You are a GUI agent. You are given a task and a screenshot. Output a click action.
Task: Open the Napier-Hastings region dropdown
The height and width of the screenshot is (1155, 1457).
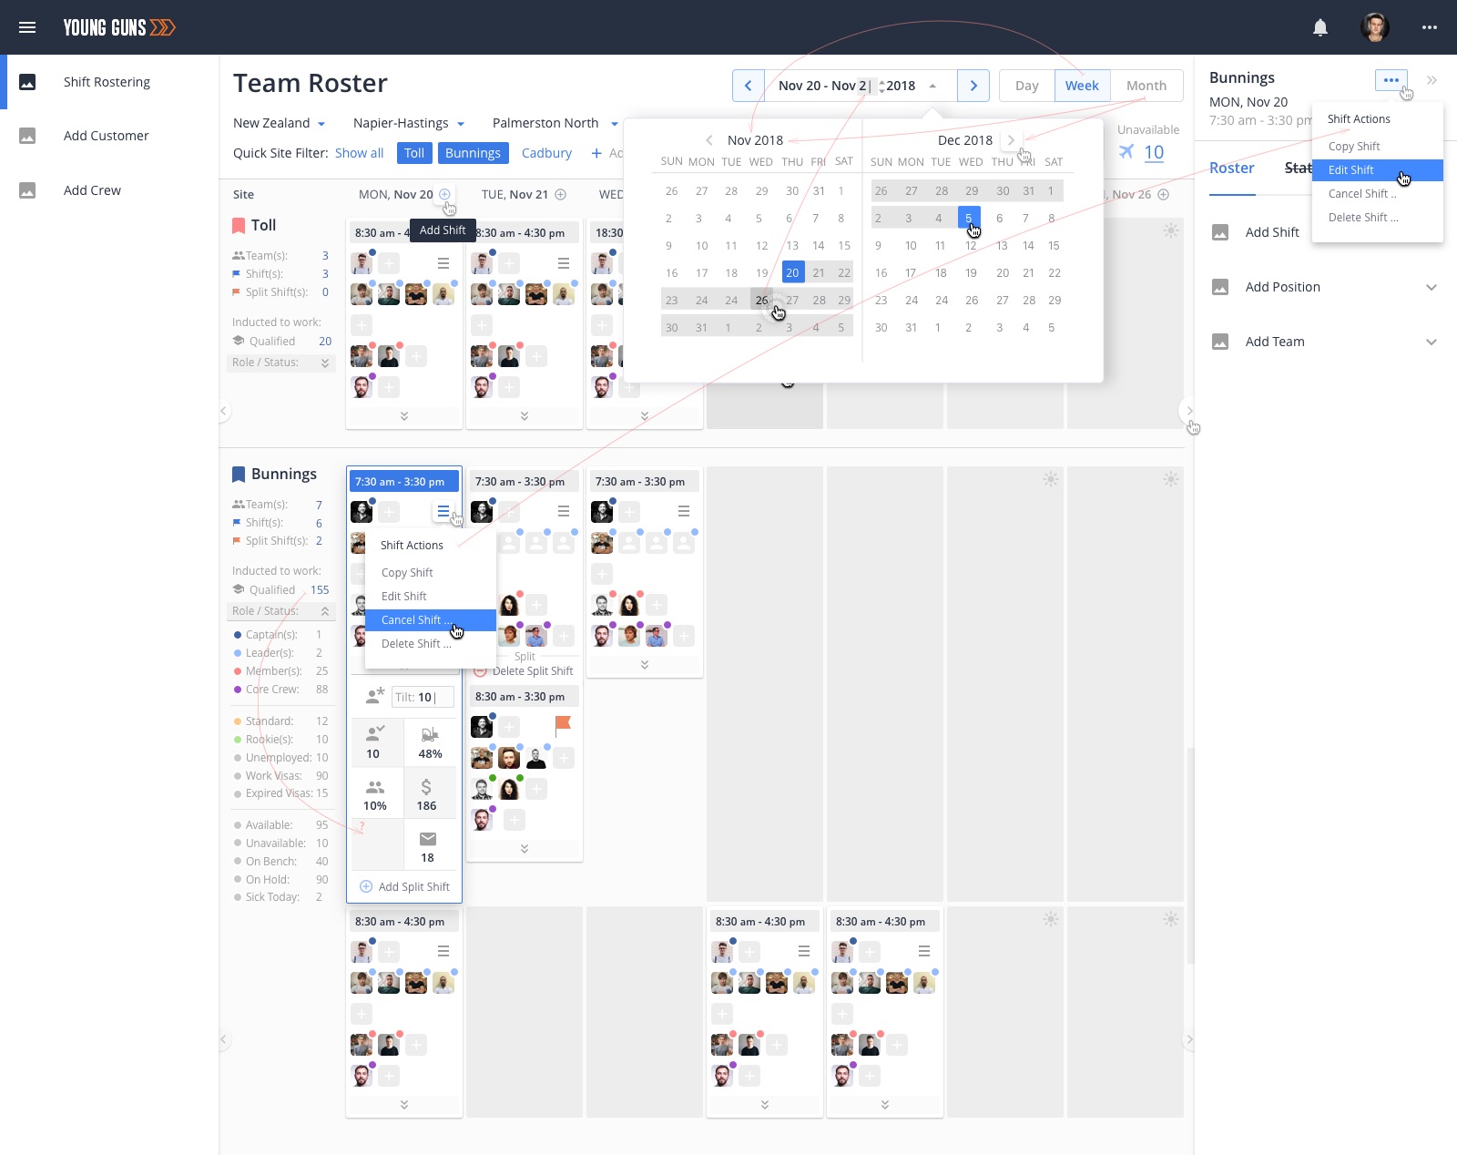(x=409, y=123)
